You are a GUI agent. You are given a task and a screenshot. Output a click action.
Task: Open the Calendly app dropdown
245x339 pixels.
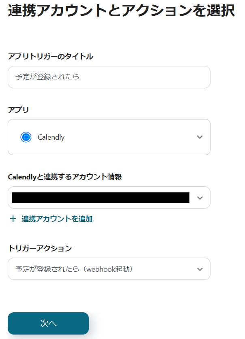[x=109, y=137]
